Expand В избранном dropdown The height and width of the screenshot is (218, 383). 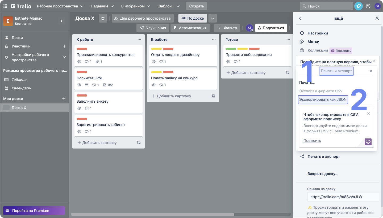click(135, 6)
